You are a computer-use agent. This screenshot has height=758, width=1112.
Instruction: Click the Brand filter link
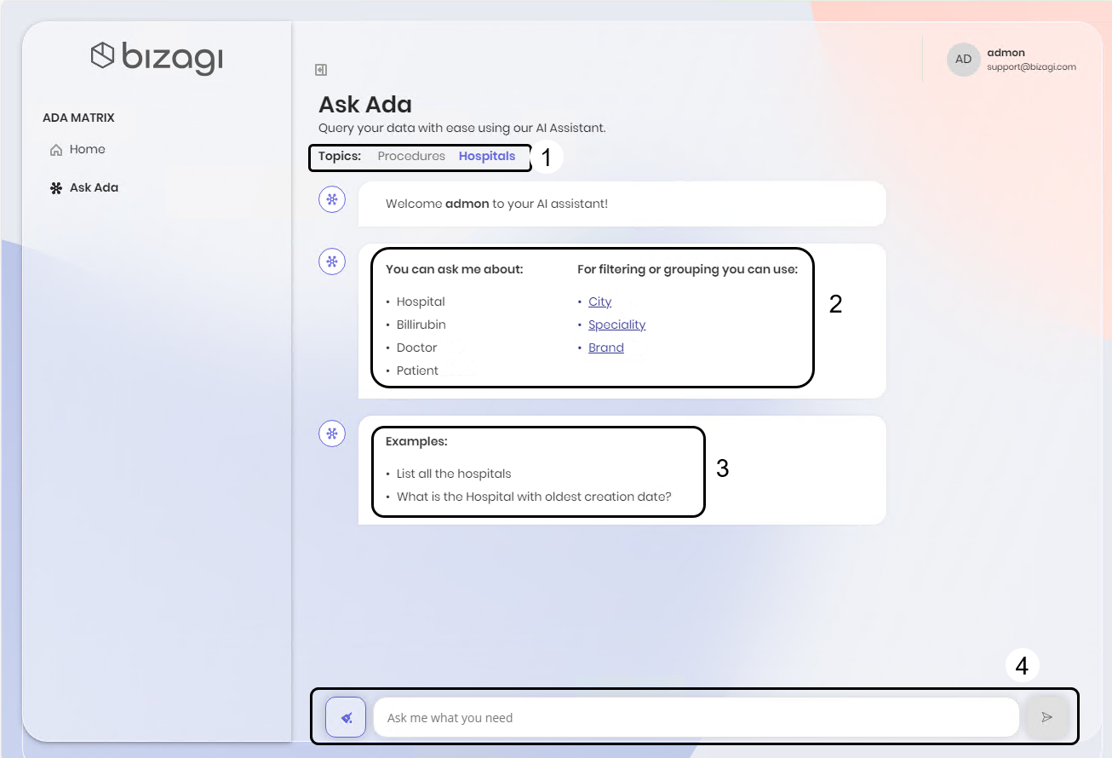tap(605, 347)
